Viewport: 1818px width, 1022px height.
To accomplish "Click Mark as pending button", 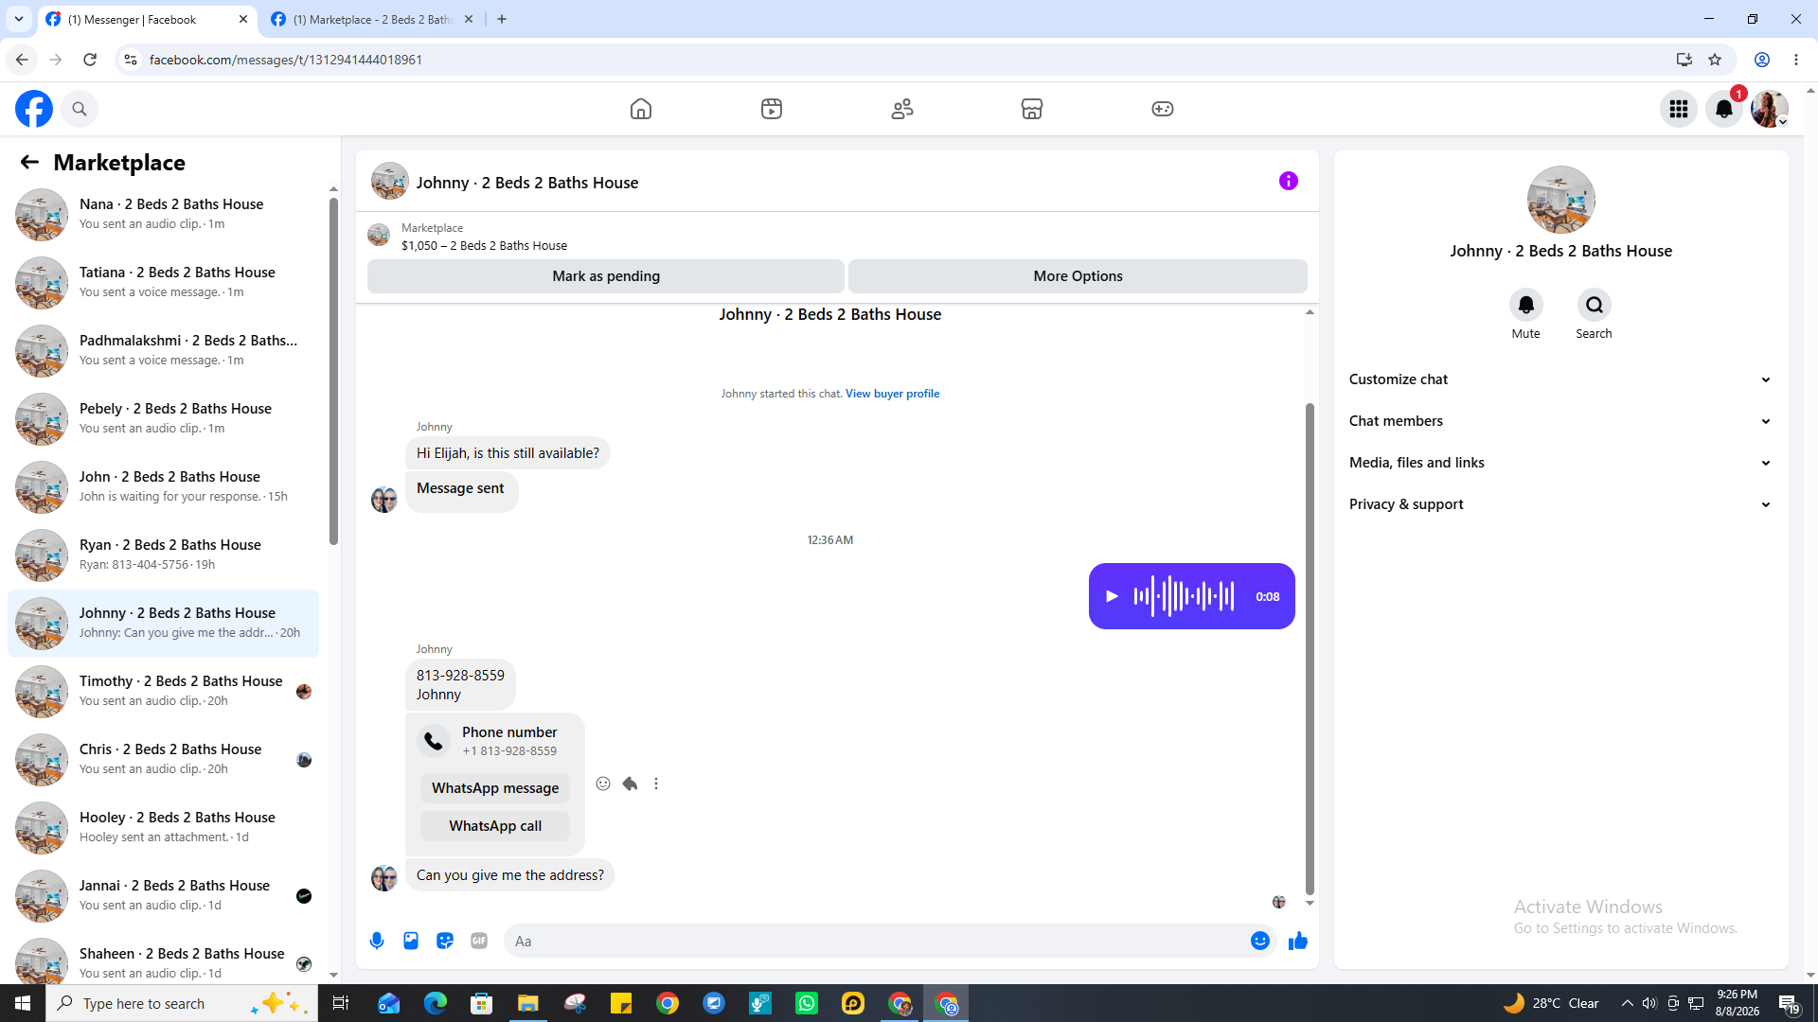I will (x=606, y=276).
